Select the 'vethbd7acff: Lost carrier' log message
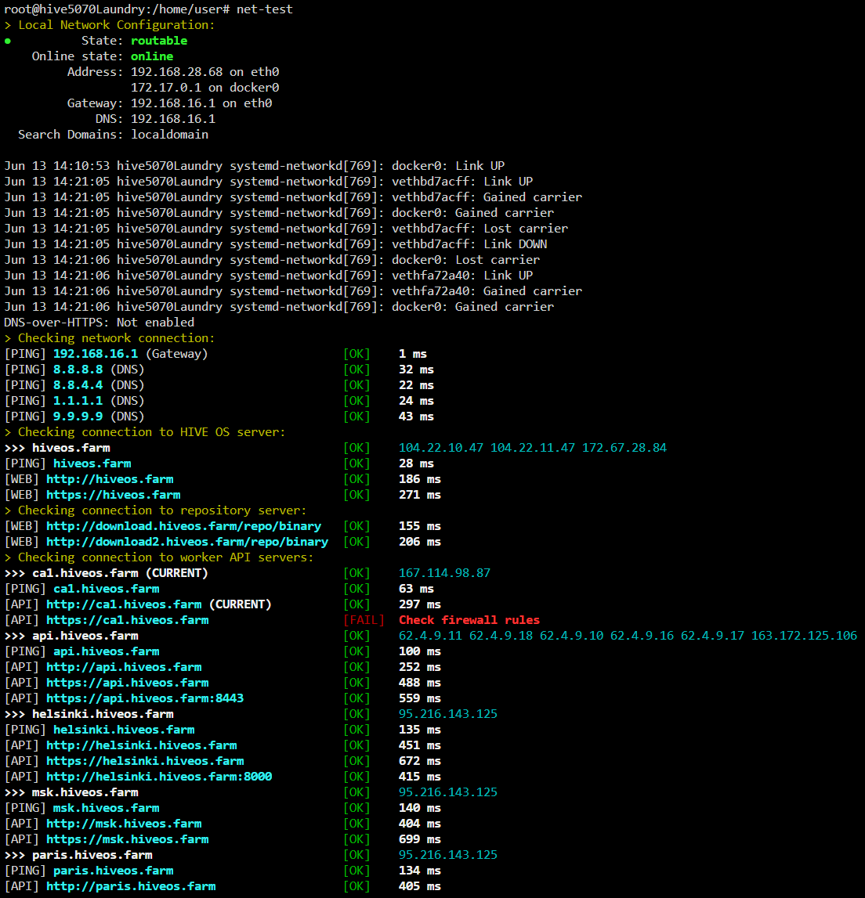Image resolution: width=865 pixels, height=898 pixels. coord(480,229)
